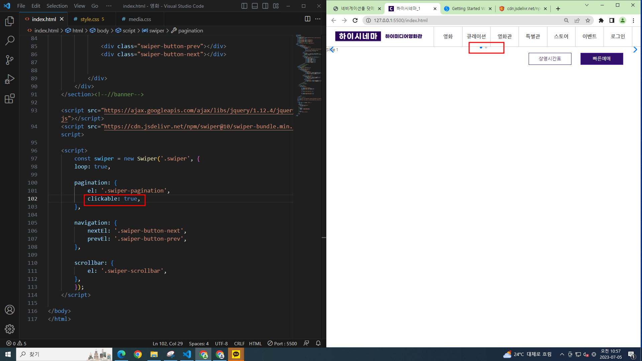The image size is (642, 361).
Task: Reload the Chrome page
Action: pos(355,20)
